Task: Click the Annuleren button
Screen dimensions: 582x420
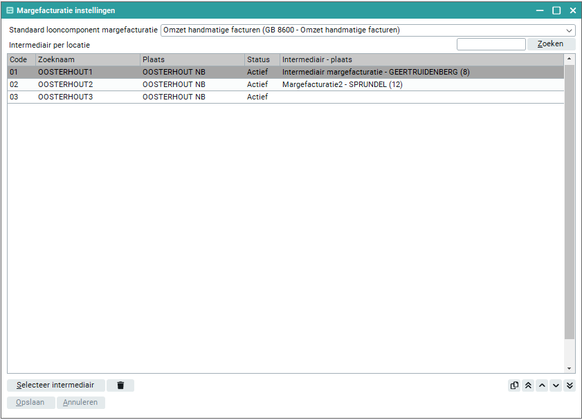Action: click(81, 403)
